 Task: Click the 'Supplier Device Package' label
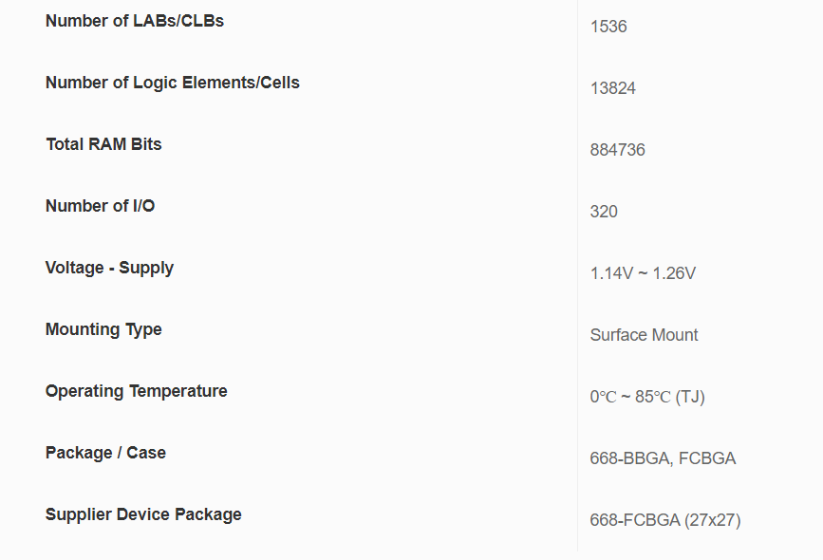click(143, 514)
